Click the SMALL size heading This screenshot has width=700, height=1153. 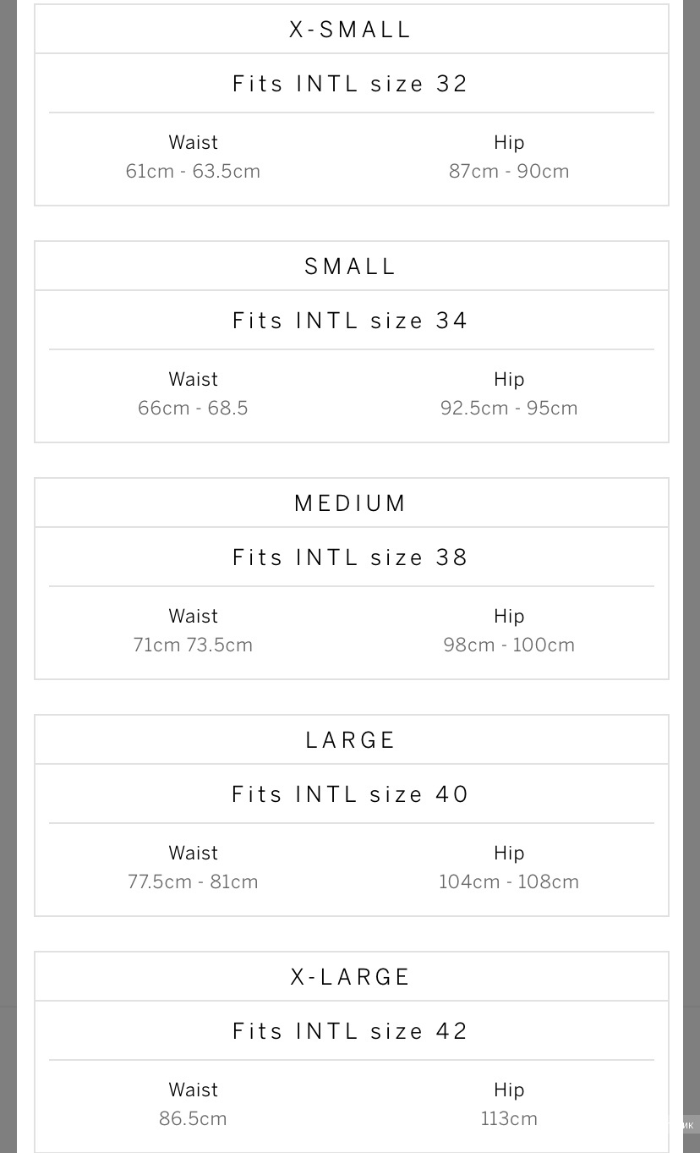coord(351,266)
